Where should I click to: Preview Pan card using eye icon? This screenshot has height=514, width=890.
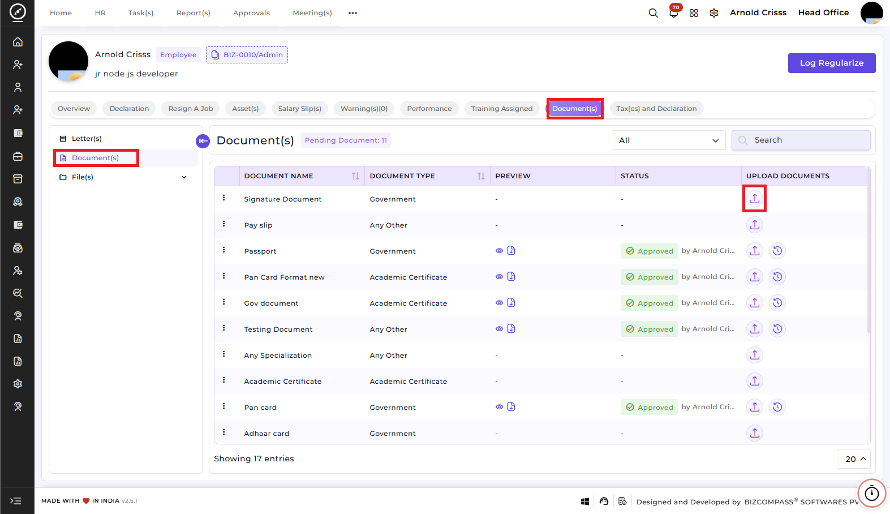pos(499,407)
